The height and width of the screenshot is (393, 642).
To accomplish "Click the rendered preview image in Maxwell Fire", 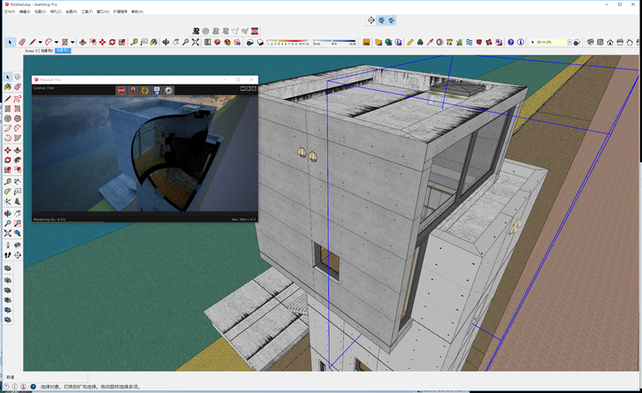I will click(143, 153).
